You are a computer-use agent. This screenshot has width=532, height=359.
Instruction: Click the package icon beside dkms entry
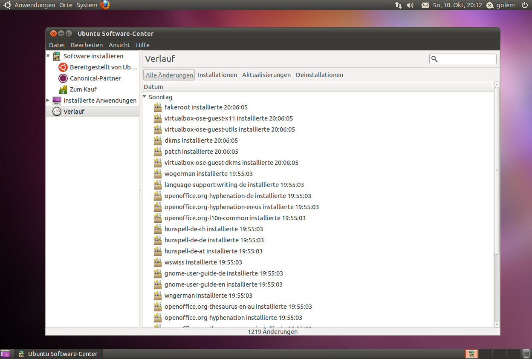pos(158,140)
